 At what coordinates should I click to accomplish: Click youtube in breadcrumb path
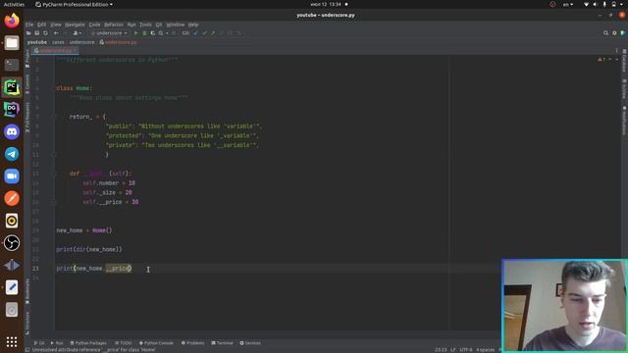pos(37,42)
